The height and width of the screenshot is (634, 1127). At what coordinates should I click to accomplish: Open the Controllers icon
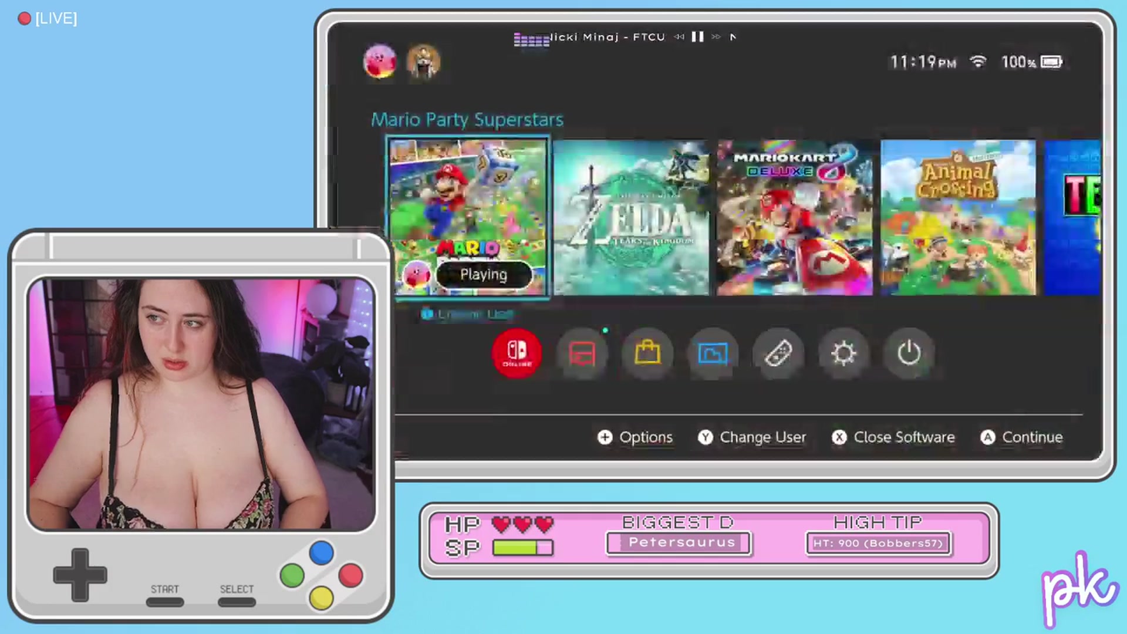[778, 353]
